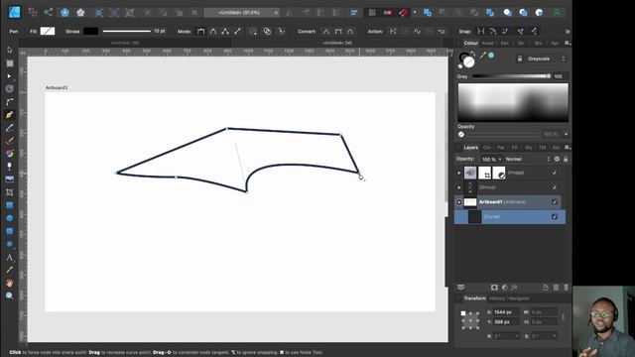Select the Transparency tool
The height and width of the screenshot is (357, 635).
(x=10, y=166)
